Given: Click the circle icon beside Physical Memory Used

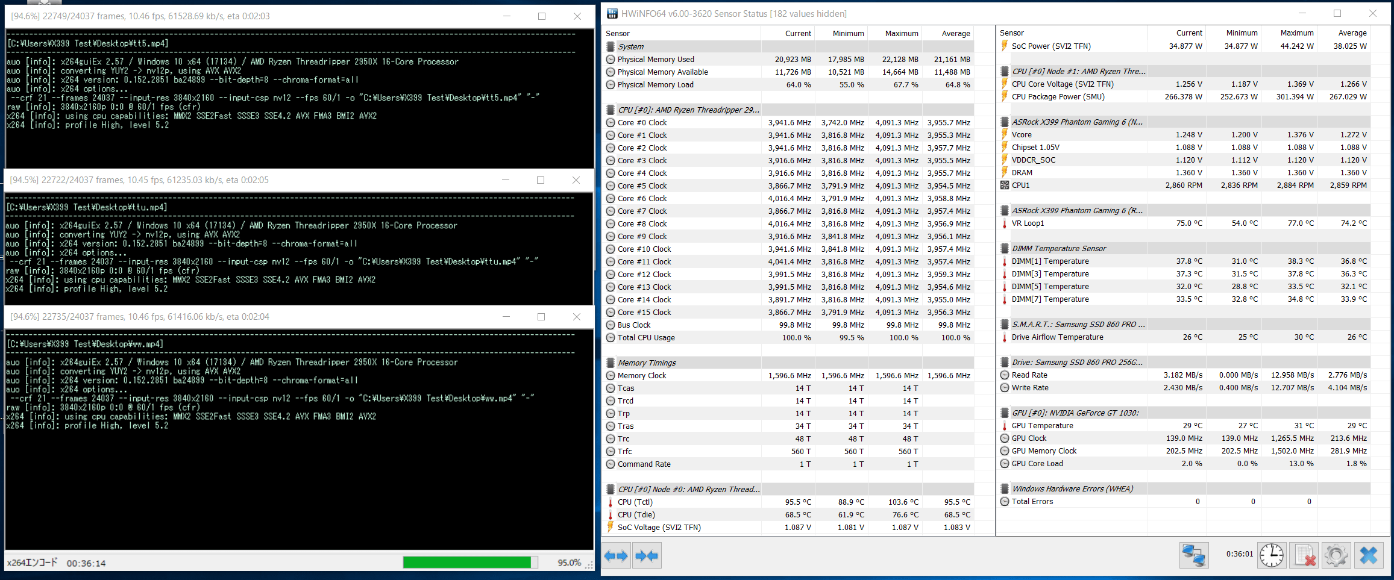Looking at the screenshot, I should pos(610,59).
